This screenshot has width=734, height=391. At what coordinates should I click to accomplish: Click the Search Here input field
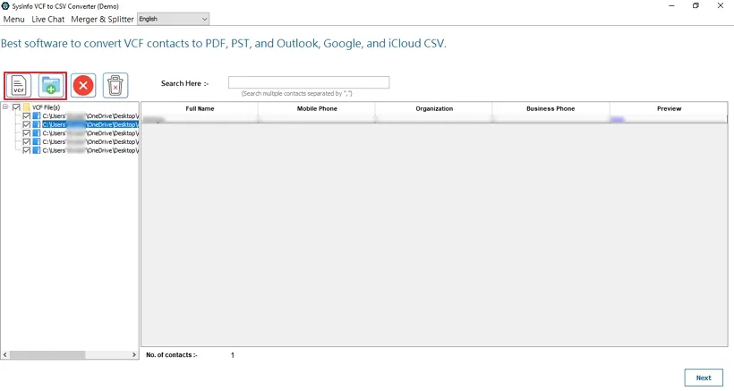308,82
